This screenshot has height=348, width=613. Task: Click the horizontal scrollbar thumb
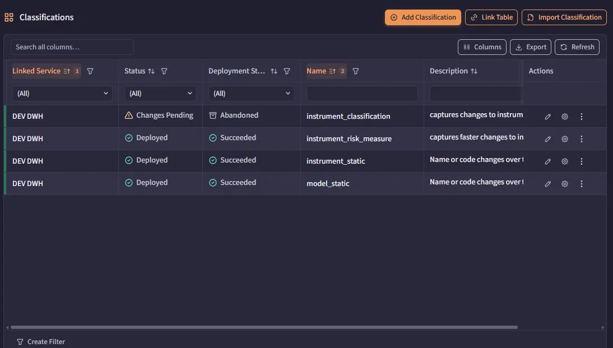pos(264,327)
